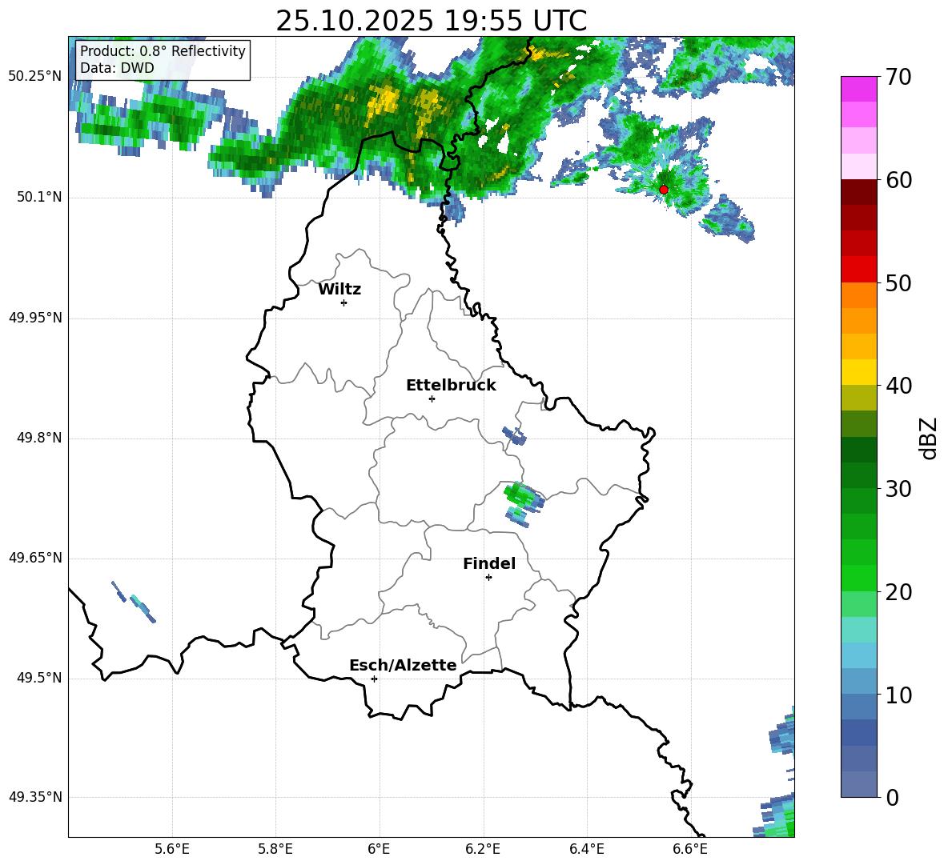Click the 6.6°E longitude label
Image resolution: width=948 pixels, height=865 pixels.
[690, 849]
